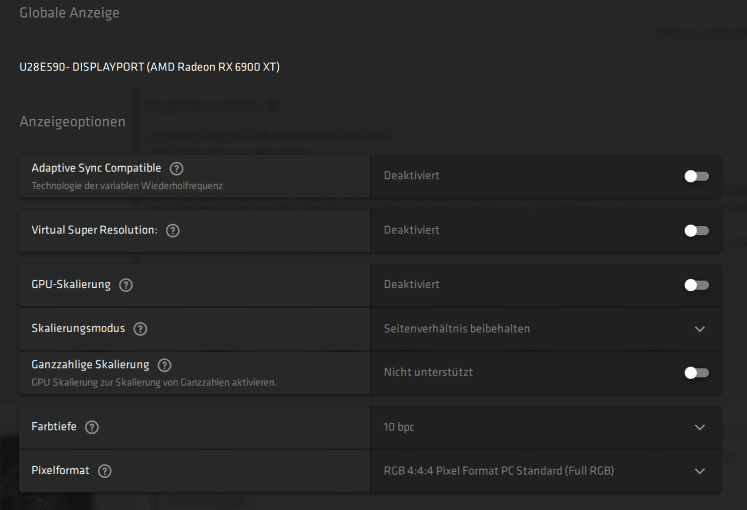Screen dimensions: 747x510
Task: Open the Farbtiefe dropdown chevron
Action: (x=700, y=427)
